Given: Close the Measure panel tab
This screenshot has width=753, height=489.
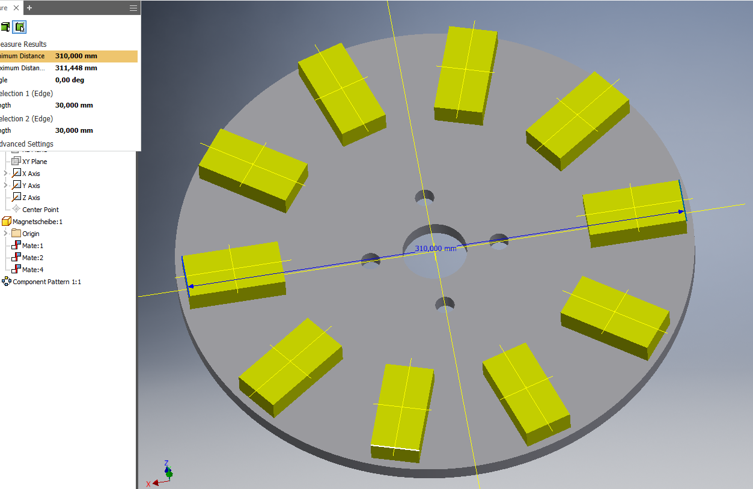Looking at the screenshot, I should 16,8.
